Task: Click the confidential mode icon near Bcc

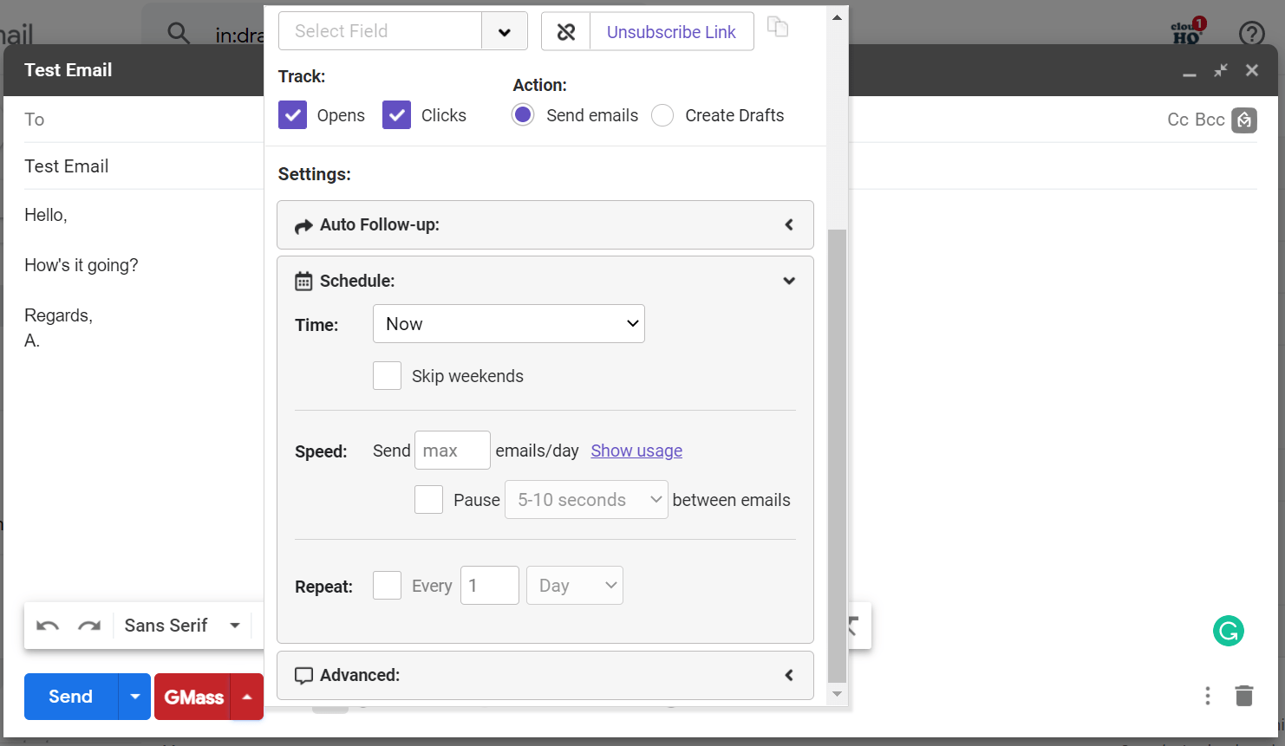Action: click(x=1244, y=120)
